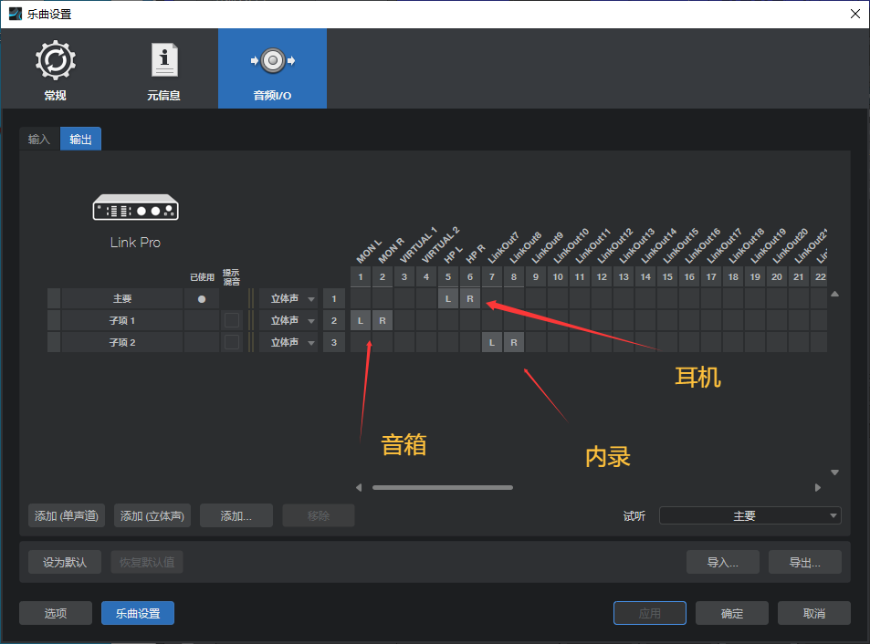Click the 设为默认 button
The image size is (870, 644).
coord(64,562)
